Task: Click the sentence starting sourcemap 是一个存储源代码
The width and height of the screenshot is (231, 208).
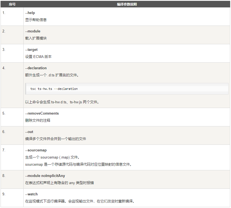Action: [78, 164]
